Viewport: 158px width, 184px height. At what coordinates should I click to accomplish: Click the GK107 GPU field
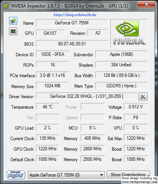pyautogui.click(x=50, y=33)
